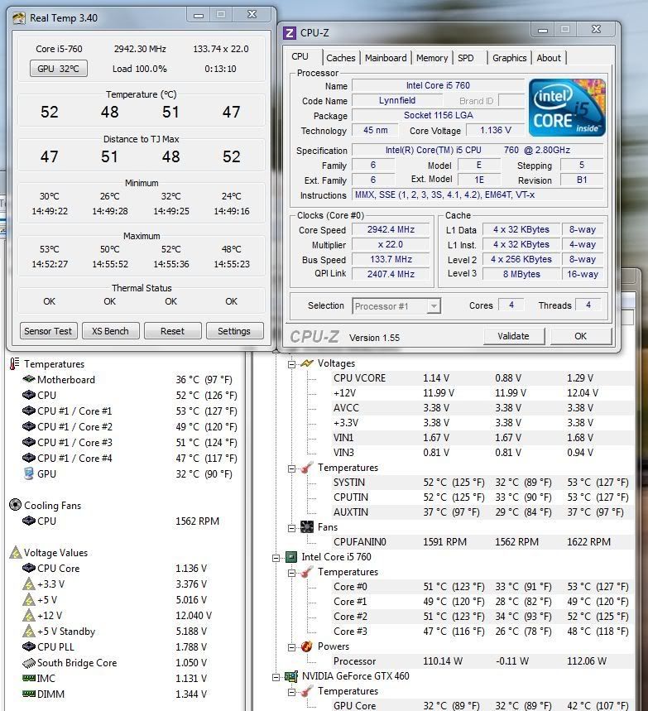Image resolution: width=648 pixels, height=711 pixels.
Task: Click the +3.3 V lightning icon
Action: click(x=29, y=584)
